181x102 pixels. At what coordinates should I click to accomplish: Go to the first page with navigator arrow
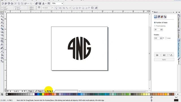(8, 91)
